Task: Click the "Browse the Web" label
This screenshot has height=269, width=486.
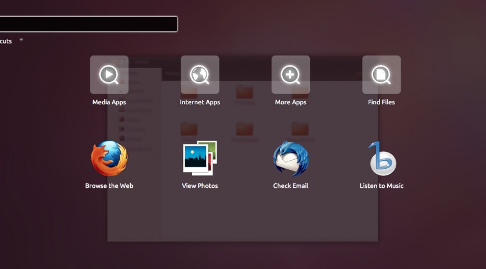Action: point(109,186)
